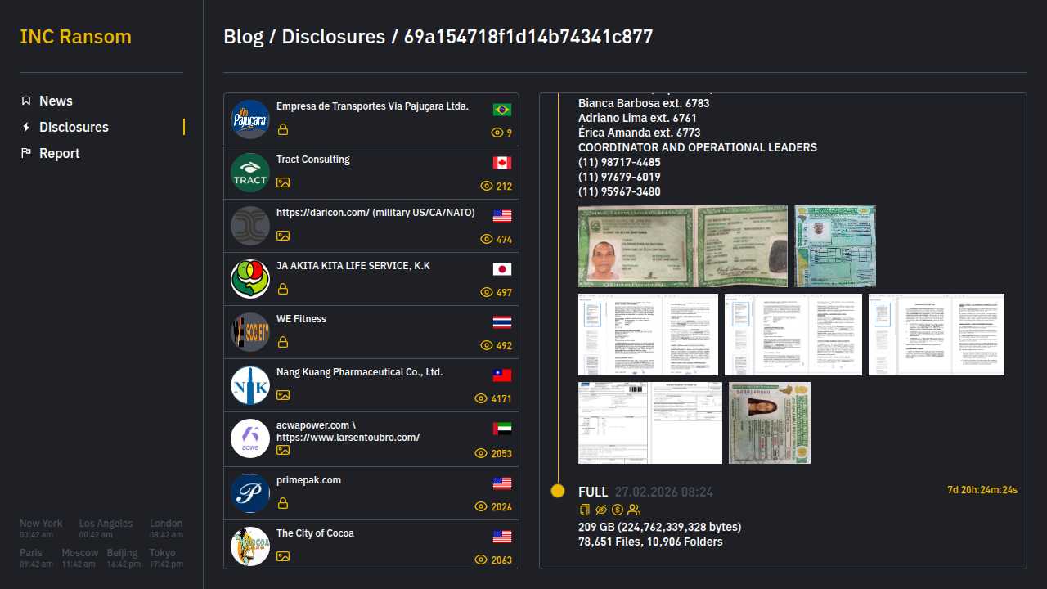The width and height of the screenshot is (1047, 589).
Task: Go to the Report page in sidebar
Action: pyautogui.click(x=59, y=153)
